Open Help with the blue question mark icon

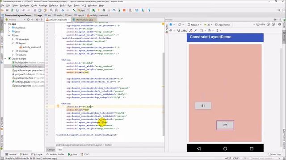pyautogui.click(x=149, y=10)
